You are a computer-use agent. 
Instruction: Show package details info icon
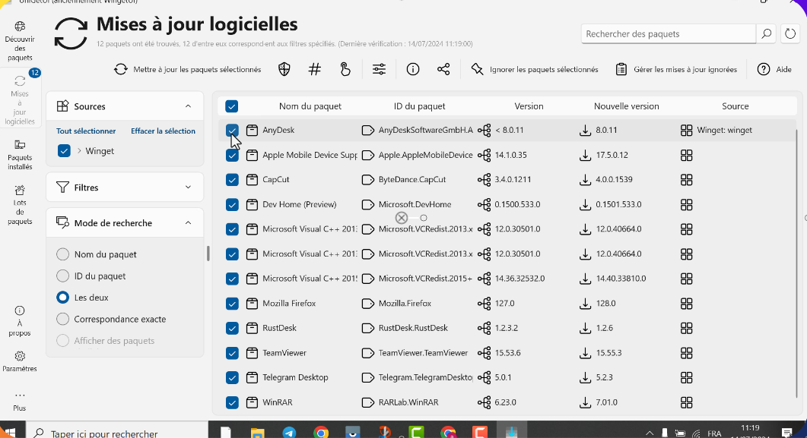(x=413, y=69)
